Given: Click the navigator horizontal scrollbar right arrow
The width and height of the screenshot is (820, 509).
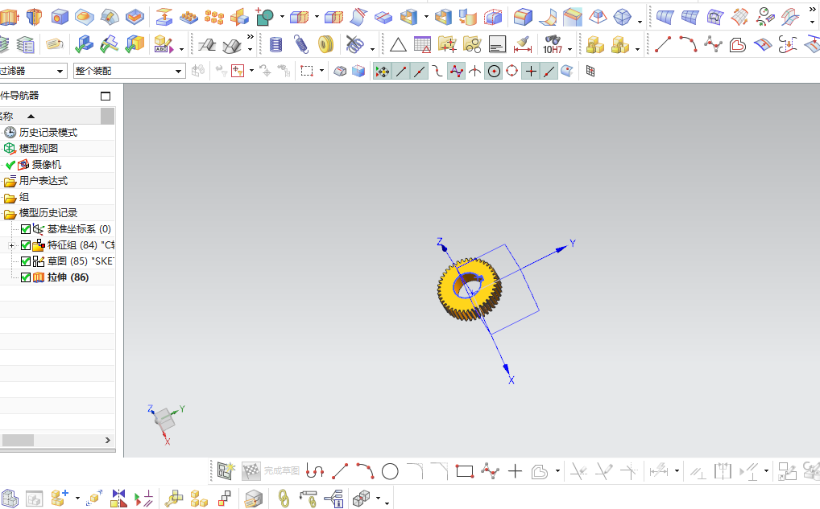Looking at the screenshot, I should pyautogui.click(x=108, y=441).
